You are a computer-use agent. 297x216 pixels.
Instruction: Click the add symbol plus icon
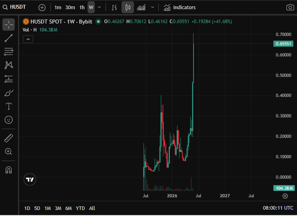click(x=42, y=7)
